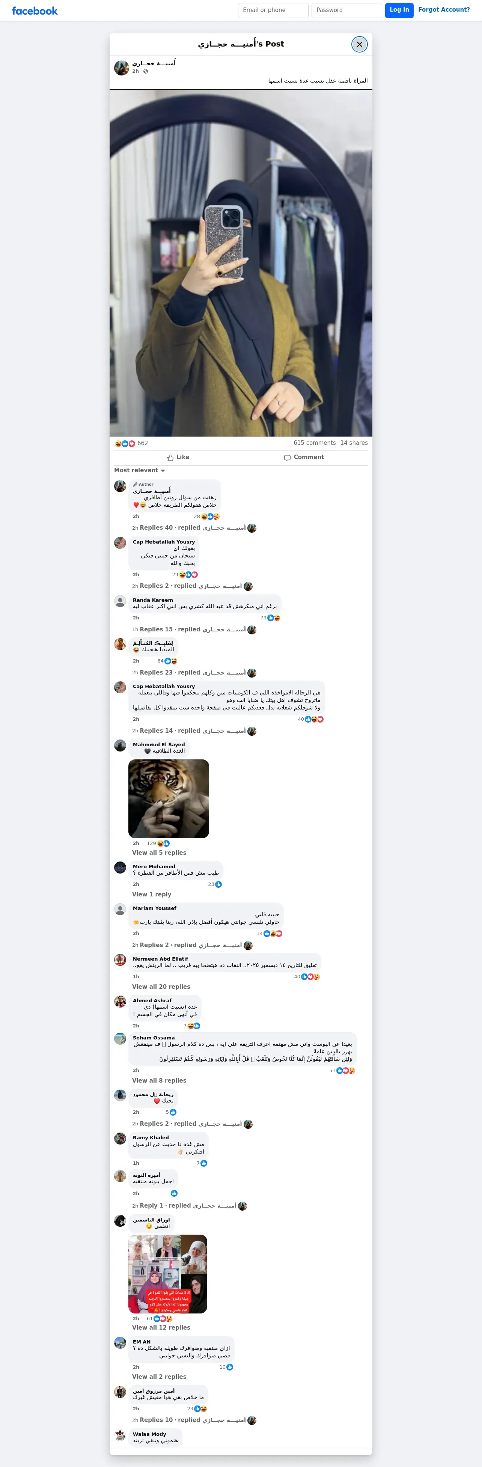The image size is (482, 1467).
Task: Open Randa Kareem's profile avatar
Action: 120,601
